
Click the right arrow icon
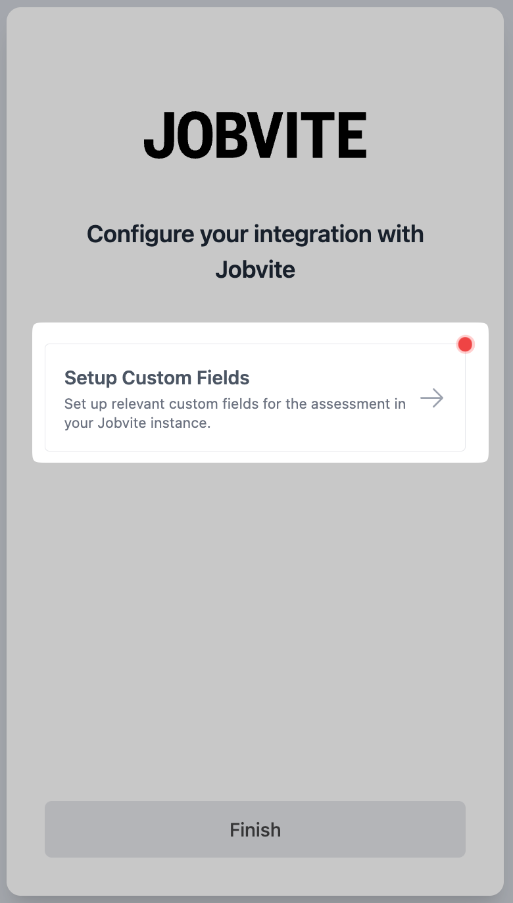pos(431,398)
